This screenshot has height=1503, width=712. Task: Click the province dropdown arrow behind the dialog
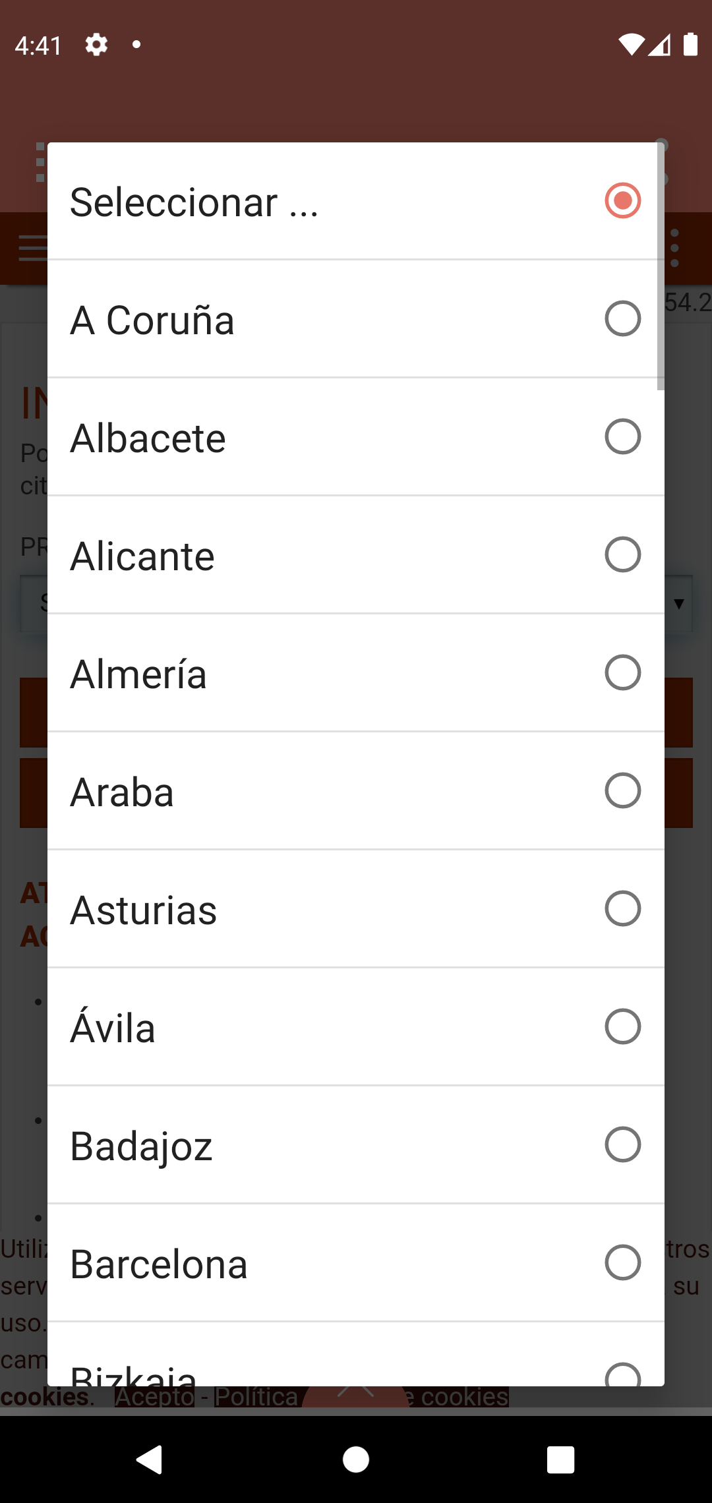coord(679,603)
